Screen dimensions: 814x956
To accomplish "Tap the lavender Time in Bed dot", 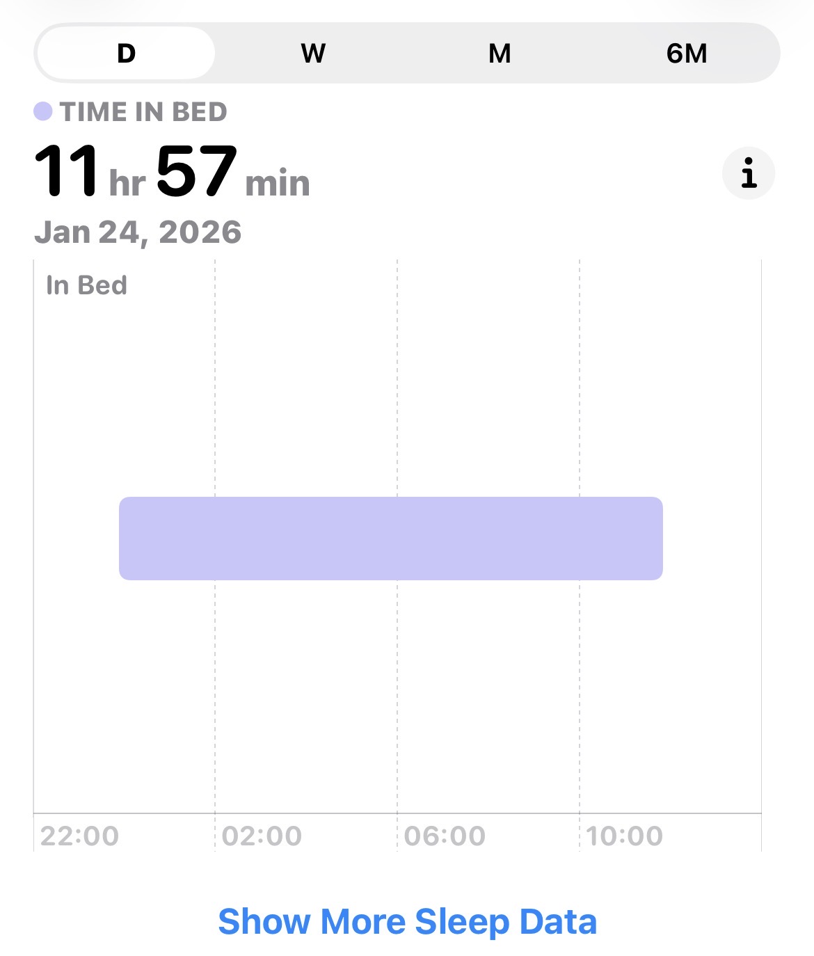I will click(43, 111).
